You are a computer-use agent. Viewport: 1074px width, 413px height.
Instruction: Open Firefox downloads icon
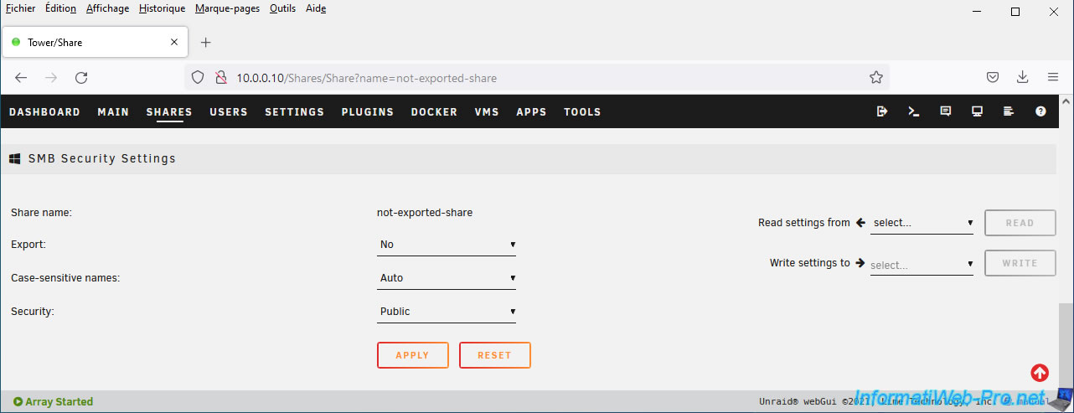coord(1022,78)
